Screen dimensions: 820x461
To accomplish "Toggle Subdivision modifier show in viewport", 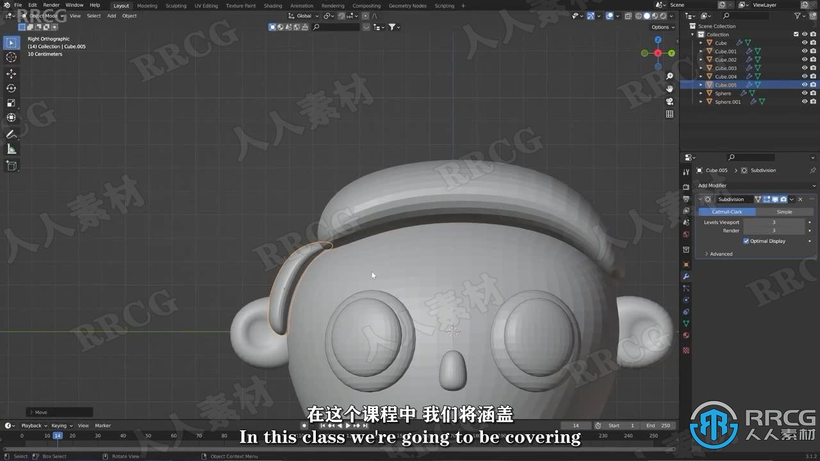I will click(x=775, y=199).
